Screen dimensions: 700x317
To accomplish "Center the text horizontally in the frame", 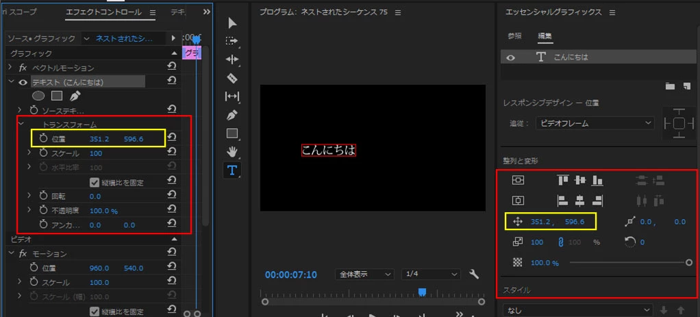I will [518, 201].
